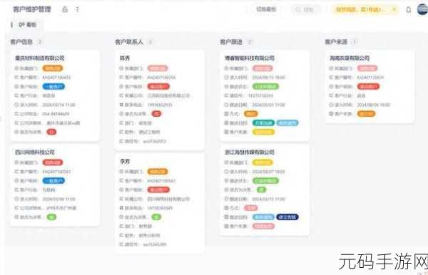Click yellow department tag in 浙江海慧传媒 card
Viewport: 428px width, 275px height.
point(263,162)
